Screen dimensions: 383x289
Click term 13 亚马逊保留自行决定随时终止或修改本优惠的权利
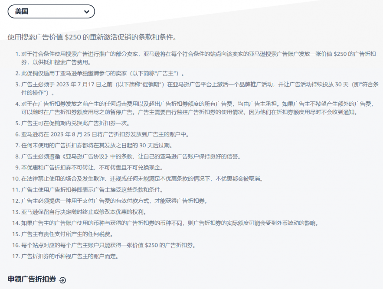click(x=84, y=212)
